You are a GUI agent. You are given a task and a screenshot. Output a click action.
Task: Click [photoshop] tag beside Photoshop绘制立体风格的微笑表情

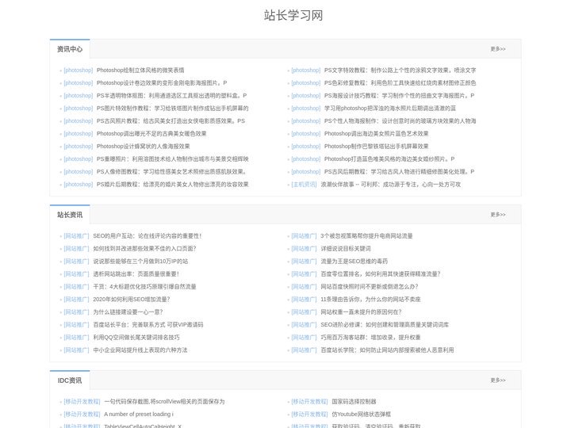(79, 71)
